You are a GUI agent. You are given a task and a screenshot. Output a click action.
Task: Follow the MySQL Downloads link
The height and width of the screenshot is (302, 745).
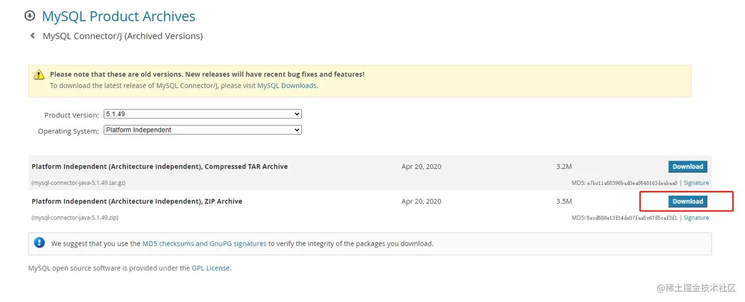coord(287,86)
